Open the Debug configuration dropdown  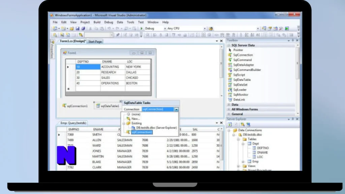pyautogui.click(x=165, y=29)
